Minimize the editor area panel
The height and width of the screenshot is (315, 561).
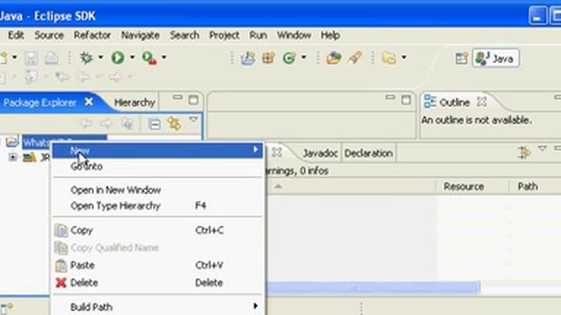click(390, 97)
